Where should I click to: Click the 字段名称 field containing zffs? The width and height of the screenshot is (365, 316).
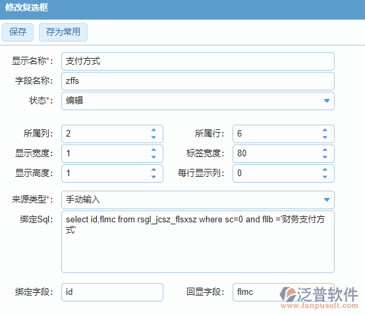coord(198,81)
